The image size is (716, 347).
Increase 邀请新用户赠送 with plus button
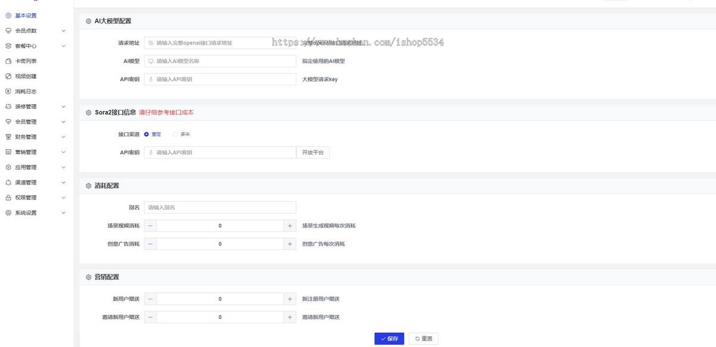290,317
